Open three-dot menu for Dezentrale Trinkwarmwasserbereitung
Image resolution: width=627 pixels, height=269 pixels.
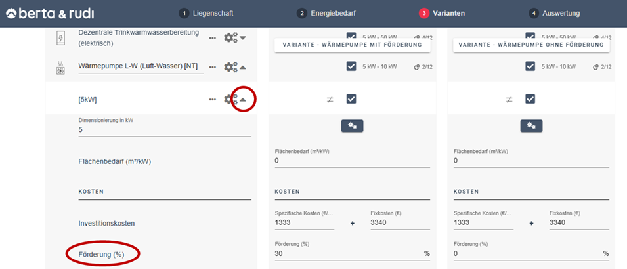click(212, 38)
